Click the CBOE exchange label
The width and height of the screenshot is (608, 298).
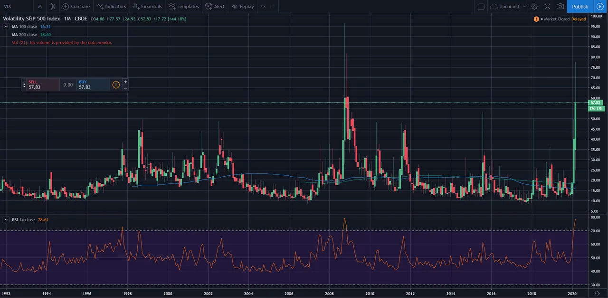[81, 19]
